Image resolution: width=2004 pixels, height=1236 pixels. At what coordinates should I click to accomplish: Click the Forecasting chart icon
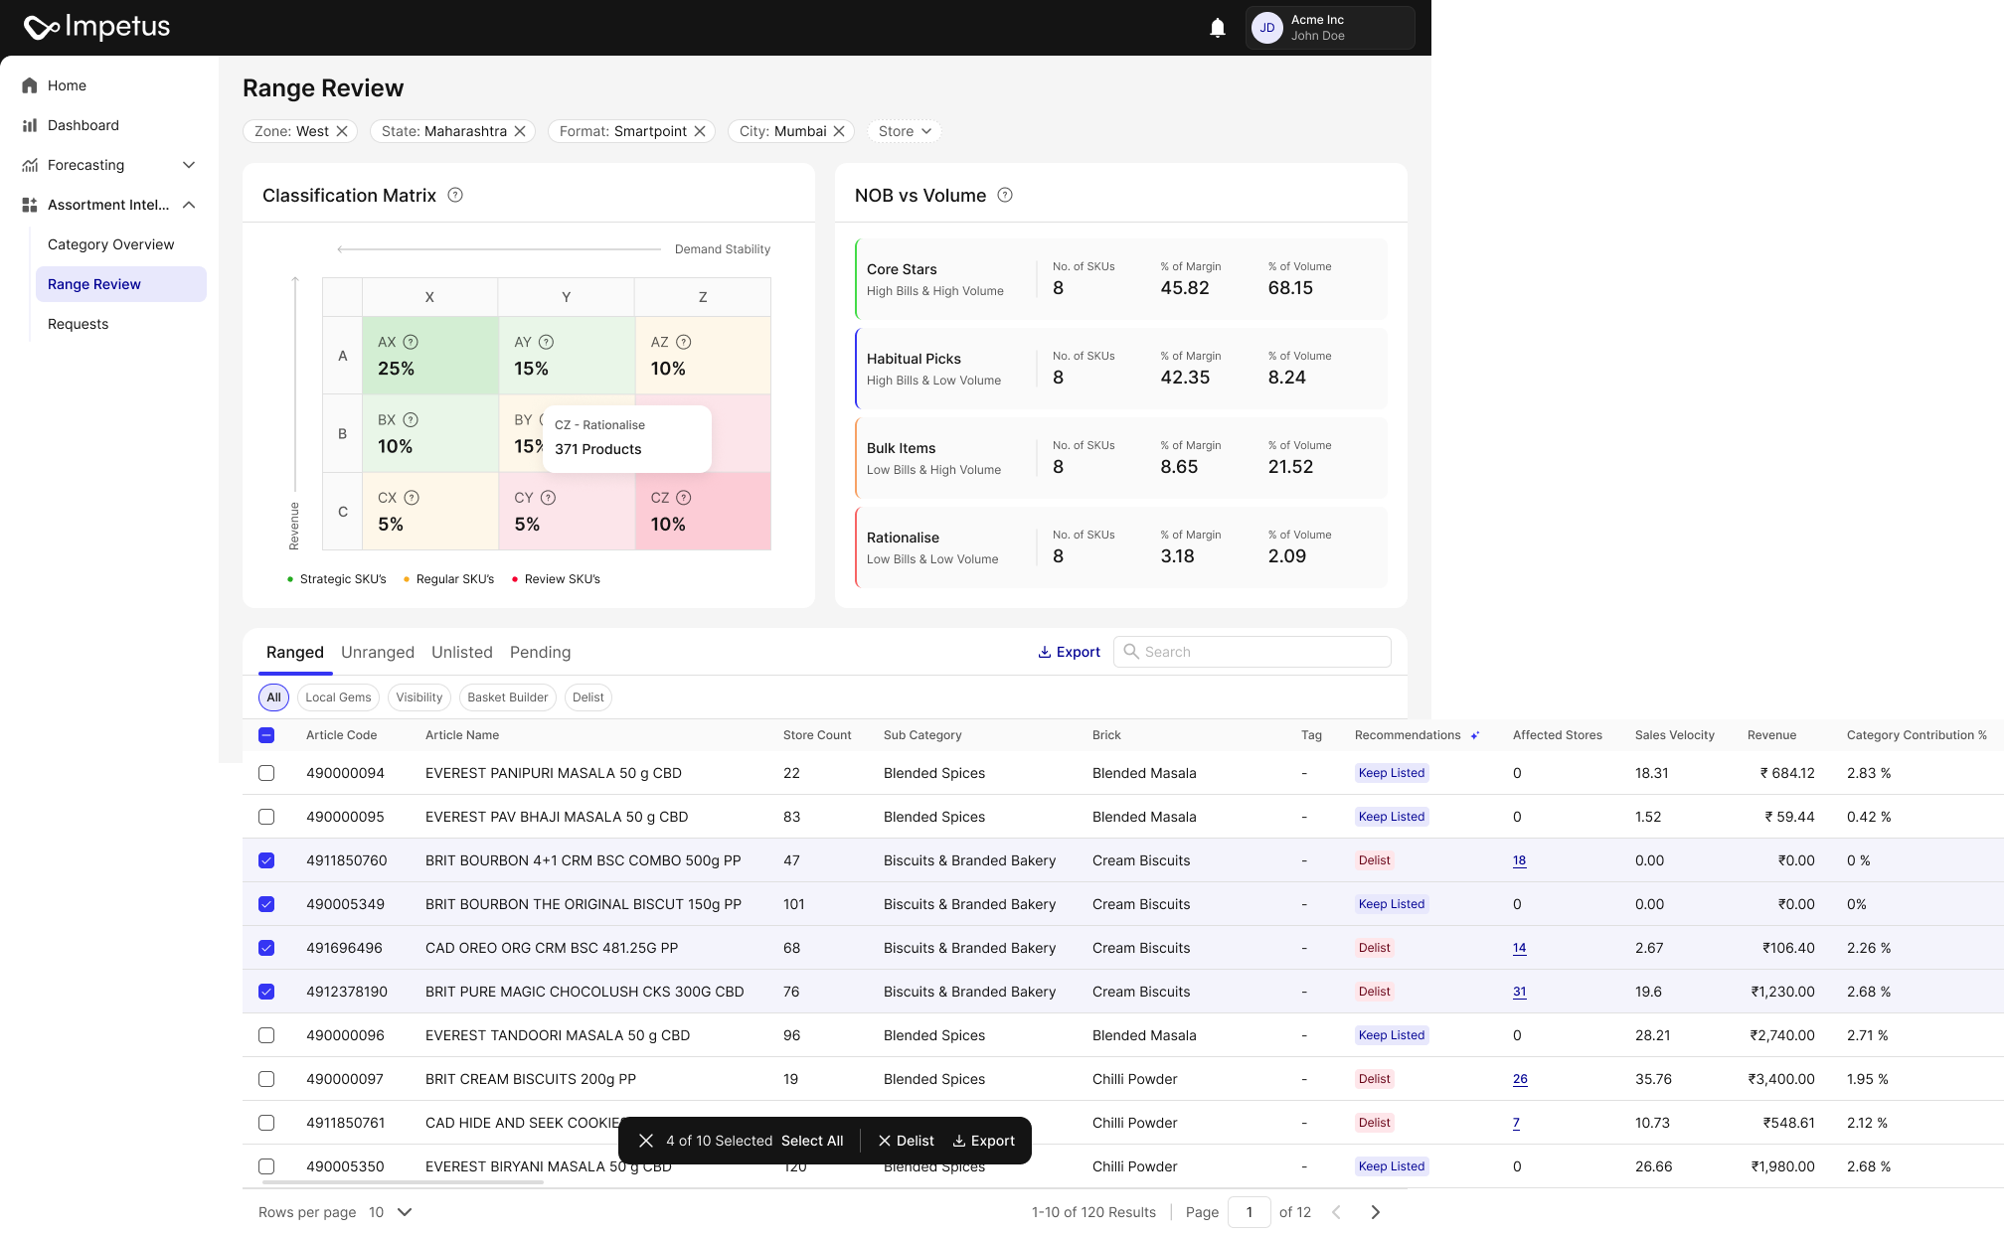coord(30,165)
